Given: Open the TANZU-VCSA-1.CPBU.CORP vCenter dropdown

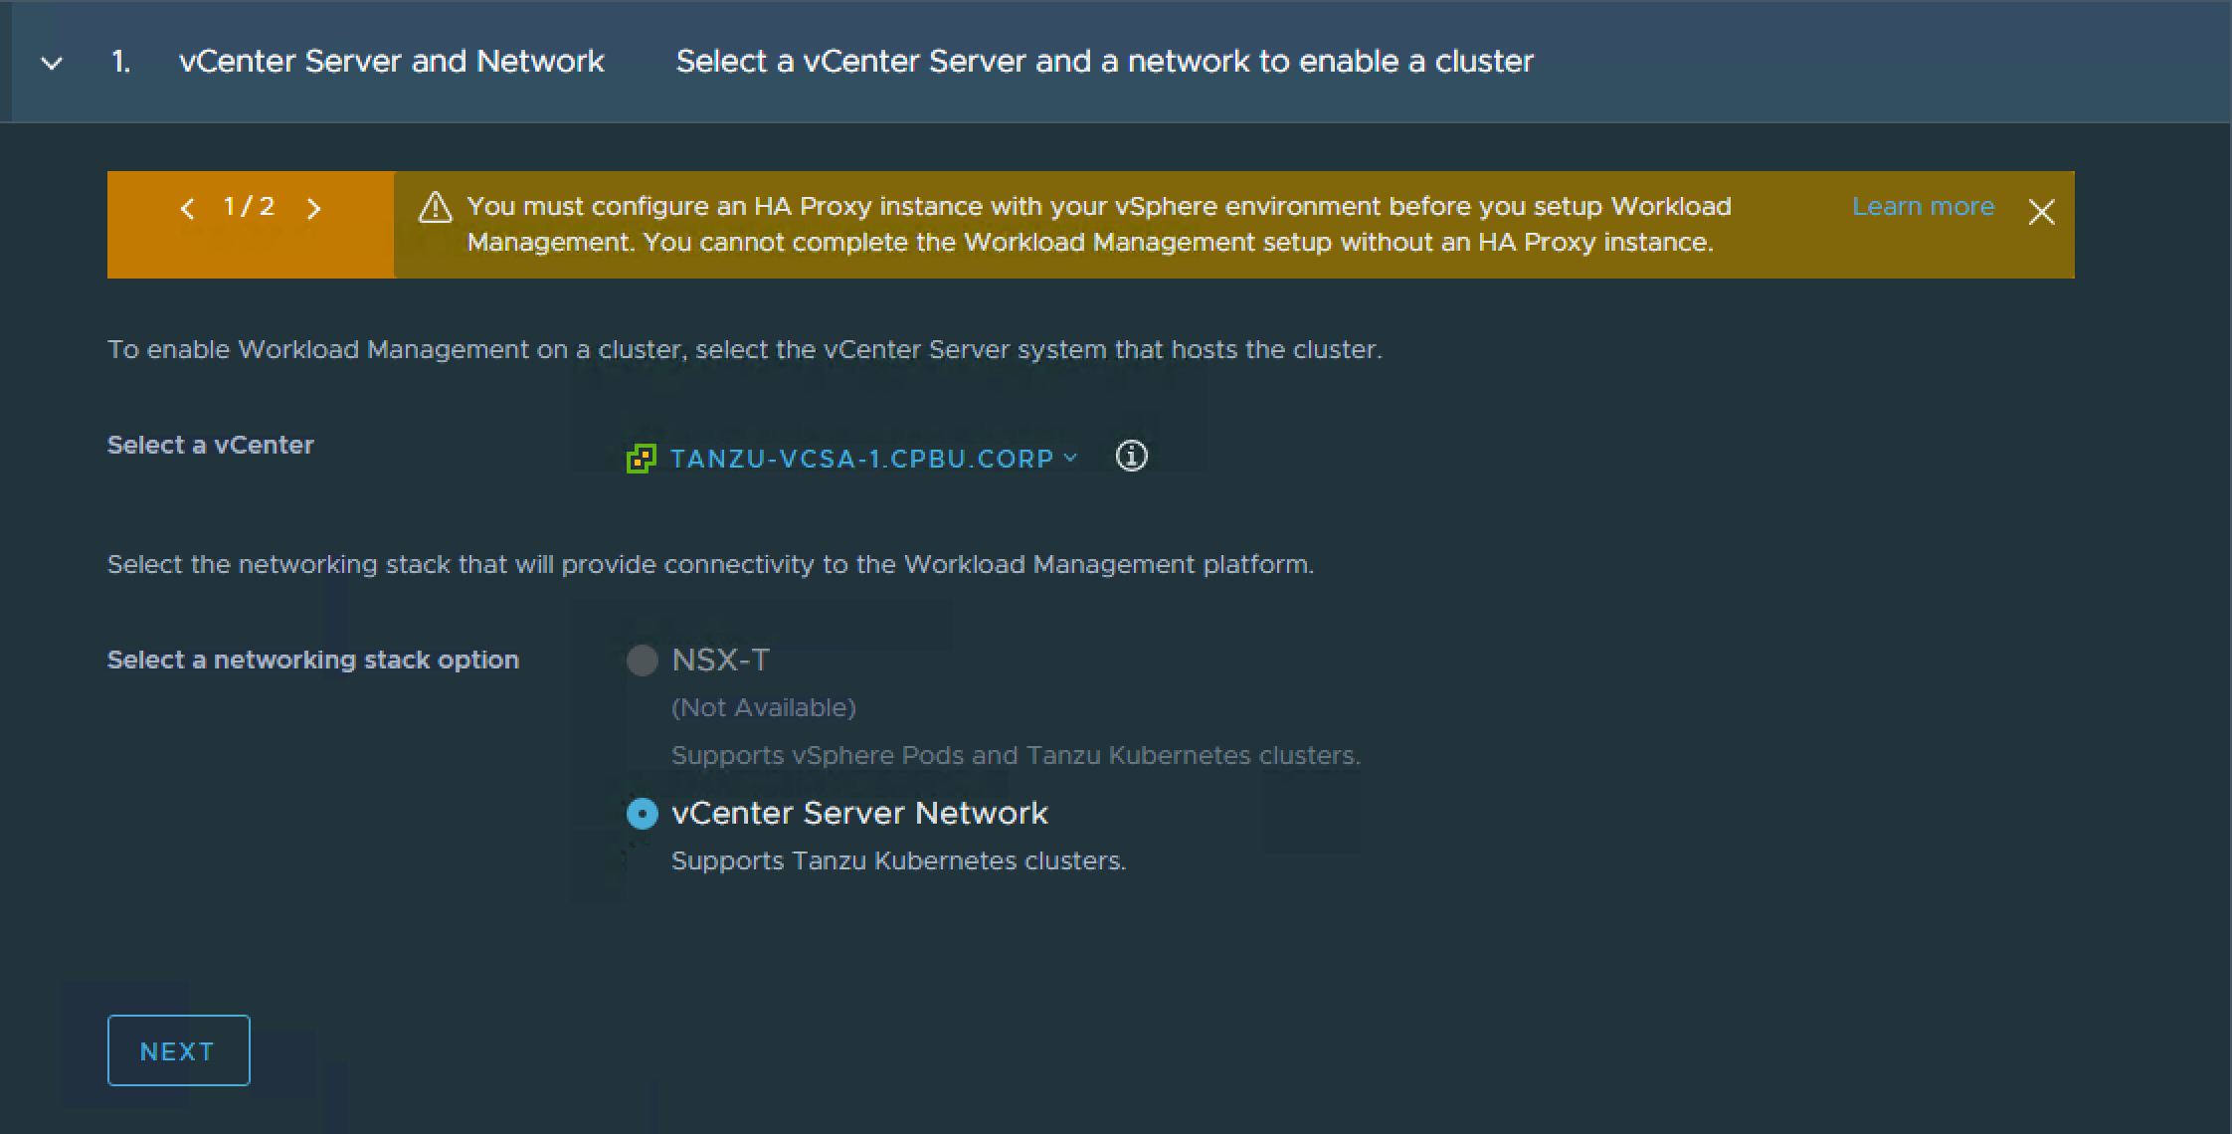Looking at the screenshot, I should click(x=861, y=459).
